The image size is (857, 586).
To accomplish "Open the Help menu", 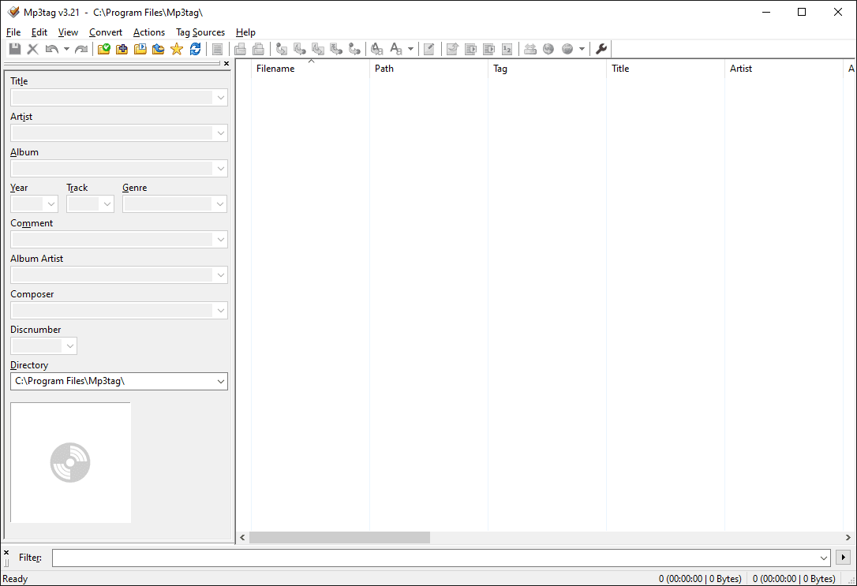I will pyautogui.click(x=245, y=32).
